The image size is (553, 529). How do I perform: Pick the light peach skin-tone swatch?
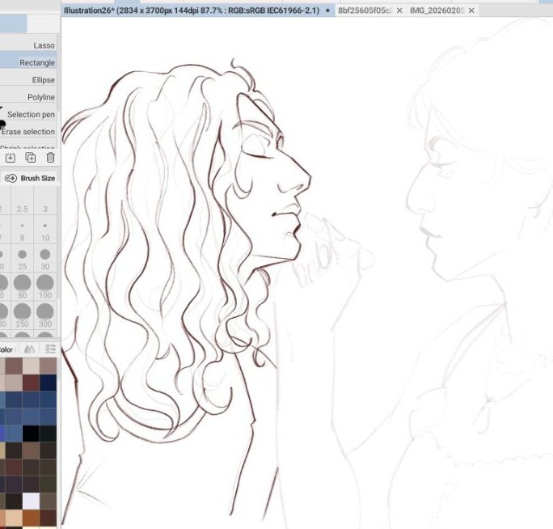pyautogui.click(x=14, y=518)
